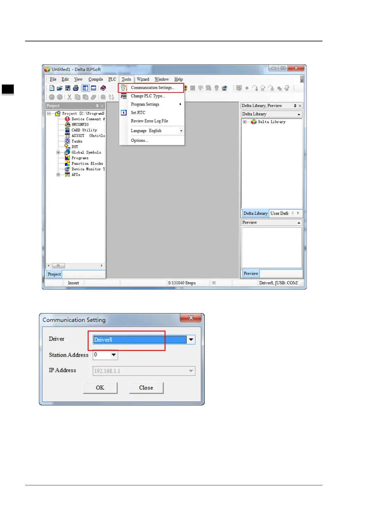The width and height of the screenshot is (365, 516).
Task: Click the Paste toolbar icon
Action: 86,97
